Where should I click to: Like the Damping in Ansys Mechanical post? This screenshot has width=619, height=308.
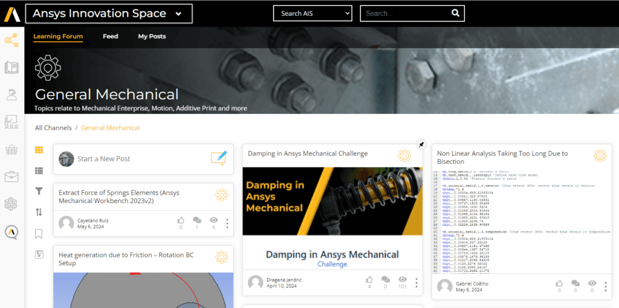(369, 279)
